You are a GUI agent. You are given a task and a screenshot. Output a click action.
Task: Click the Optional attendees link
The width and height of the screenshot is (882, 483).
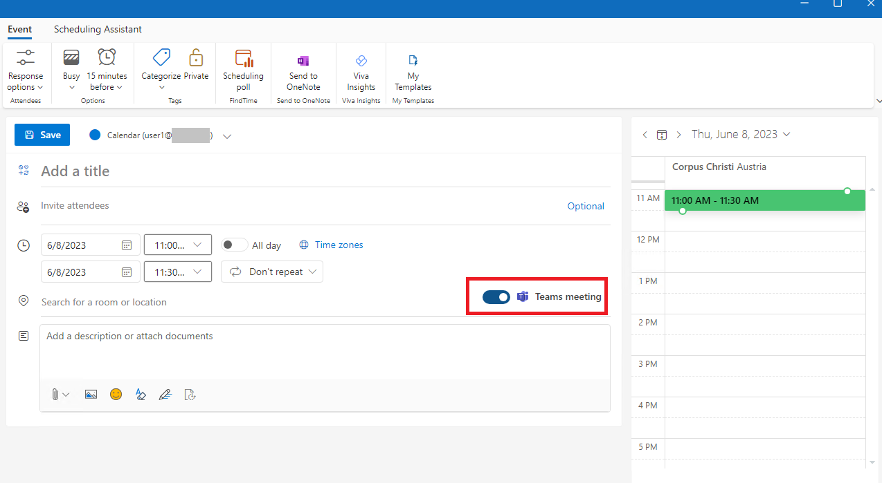coord(586,206)
